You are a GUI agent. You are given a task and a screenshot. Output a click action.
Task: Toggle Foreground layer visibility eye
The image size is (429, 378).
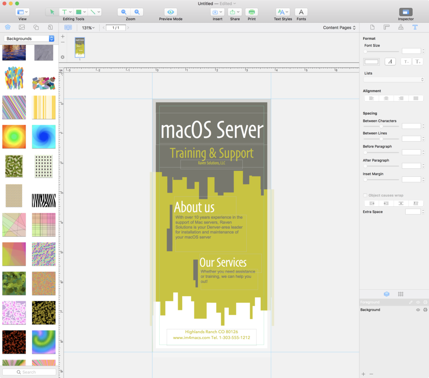coord(418,302)
